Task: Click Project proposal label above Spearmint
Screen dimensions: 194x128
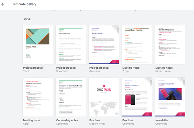Action: click(66, 68)
